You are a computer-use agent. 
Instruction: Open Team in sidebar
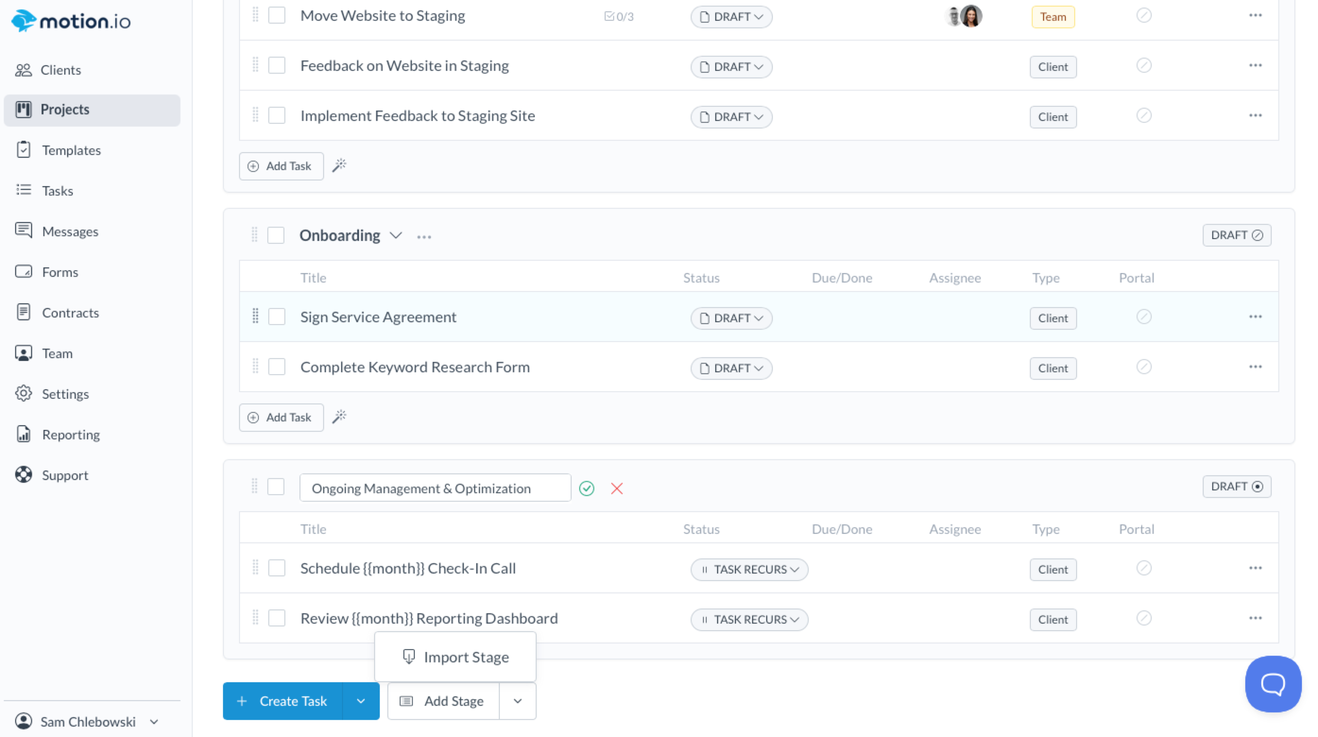point(92,353)
